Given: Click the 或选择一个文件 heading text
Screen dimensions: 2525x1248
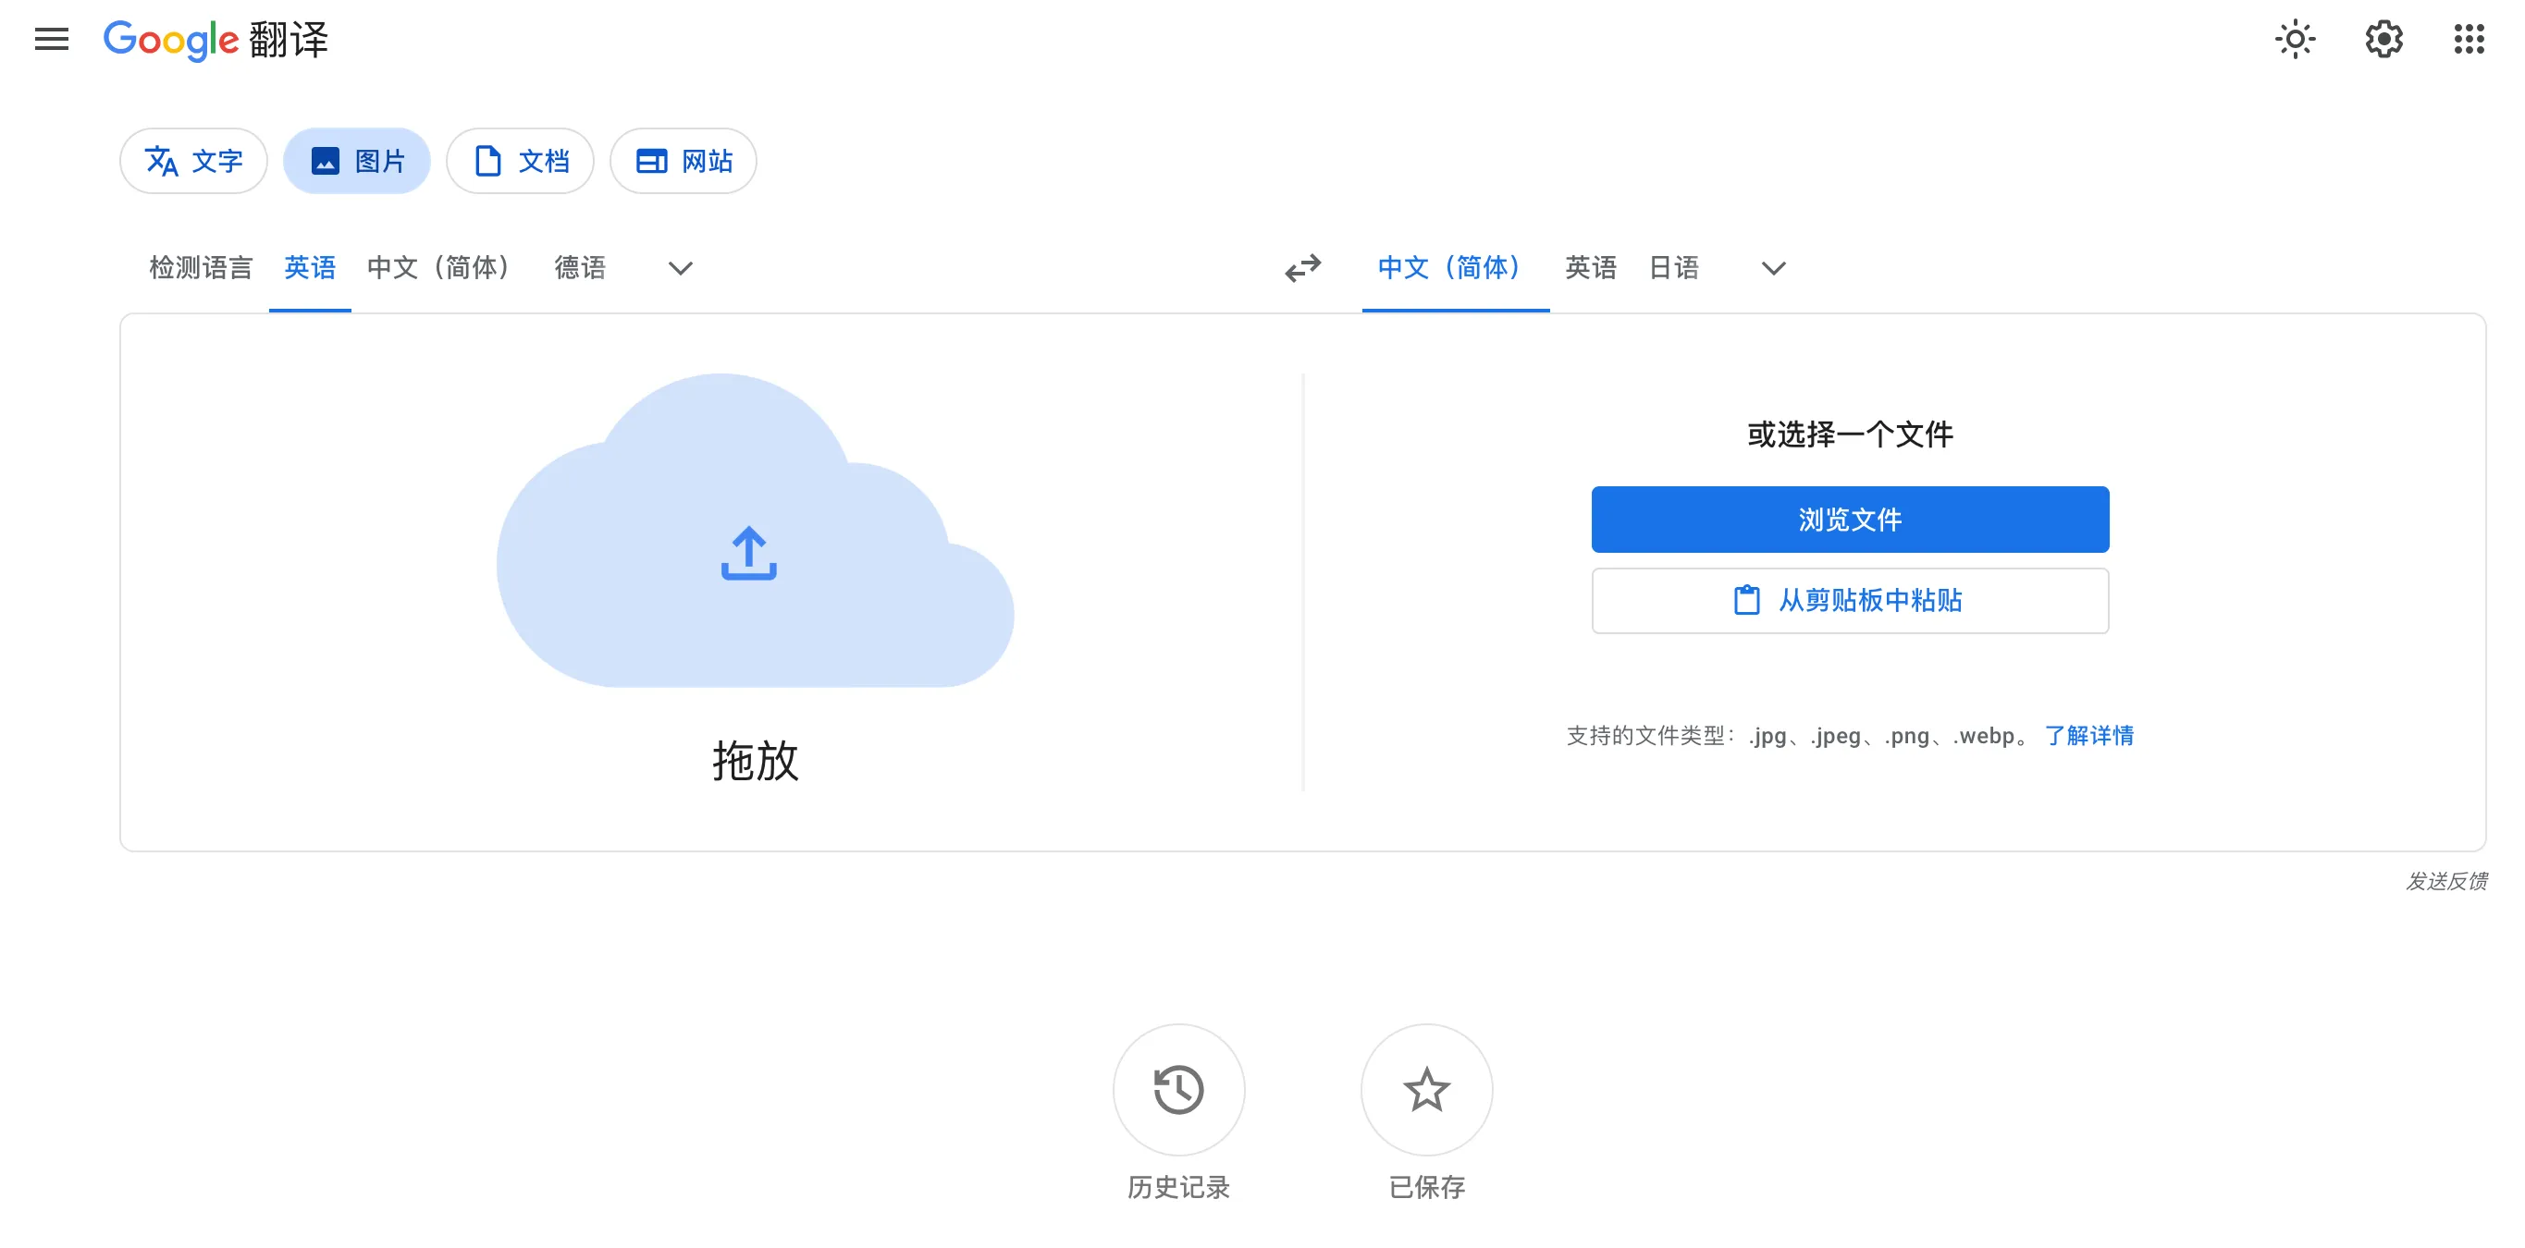Looking at the screenshot, I should 1850,434.
